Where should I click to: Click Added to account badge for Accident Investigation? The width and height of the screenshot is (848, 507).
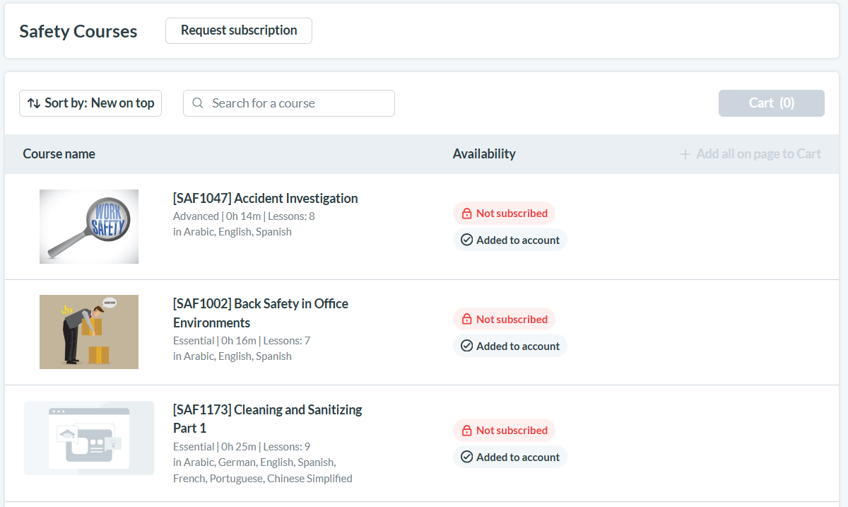tap(510, 240)
